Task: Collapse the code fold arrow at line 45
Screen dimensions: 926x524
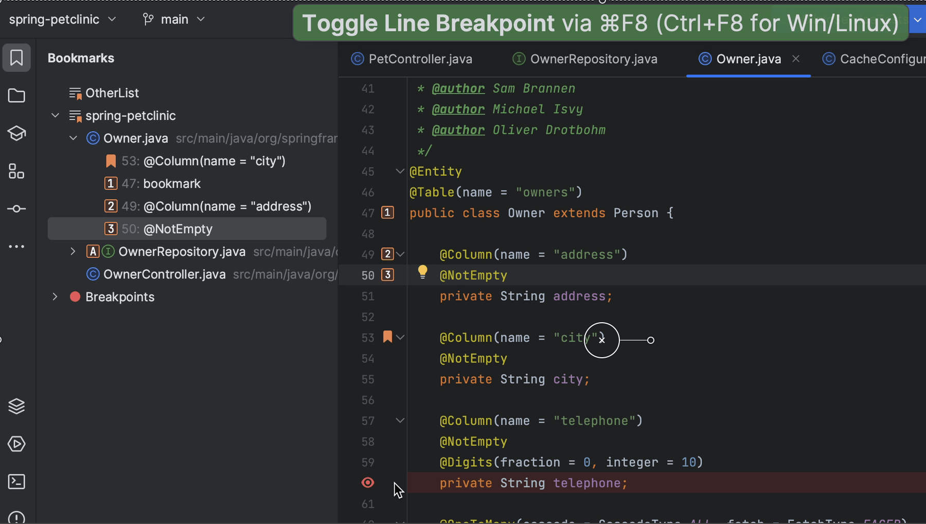Action: (x=399, y=171)
